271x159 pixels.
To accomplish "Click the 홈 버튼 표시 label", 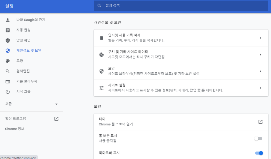I will click(108, 136).
